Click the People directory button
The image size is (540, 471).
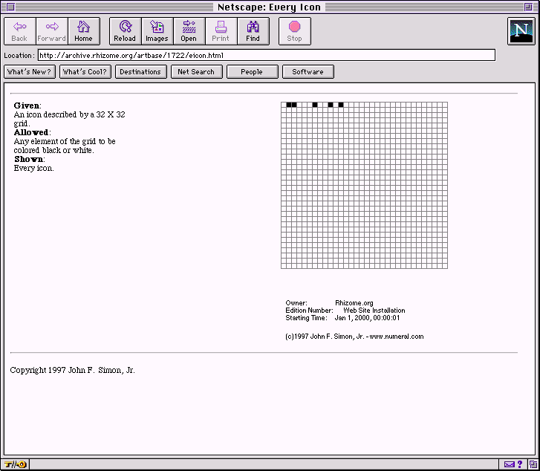(252, 72)
